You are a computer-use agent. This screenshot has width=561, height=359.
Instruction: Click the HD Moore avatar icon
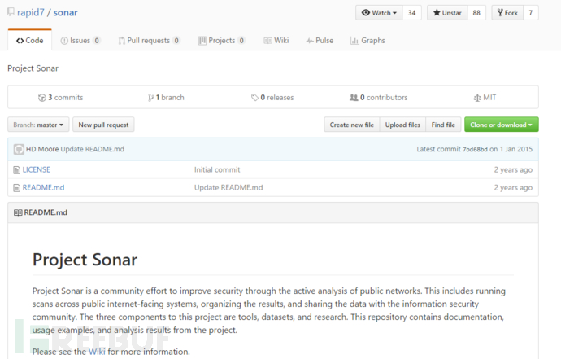coord(19,149)
